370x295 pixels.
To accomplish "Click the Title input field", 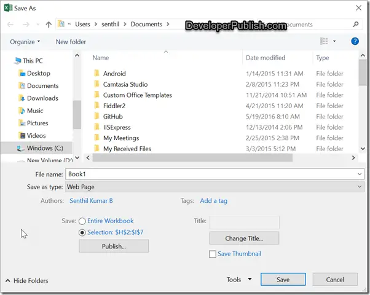I will point(244,222).
